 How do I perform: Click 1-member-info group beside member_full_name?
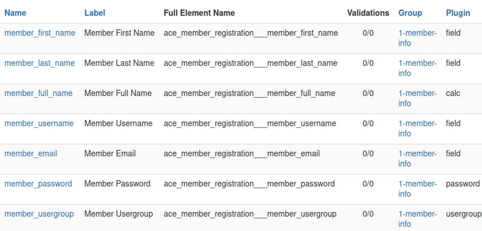(x=417, y=94)
